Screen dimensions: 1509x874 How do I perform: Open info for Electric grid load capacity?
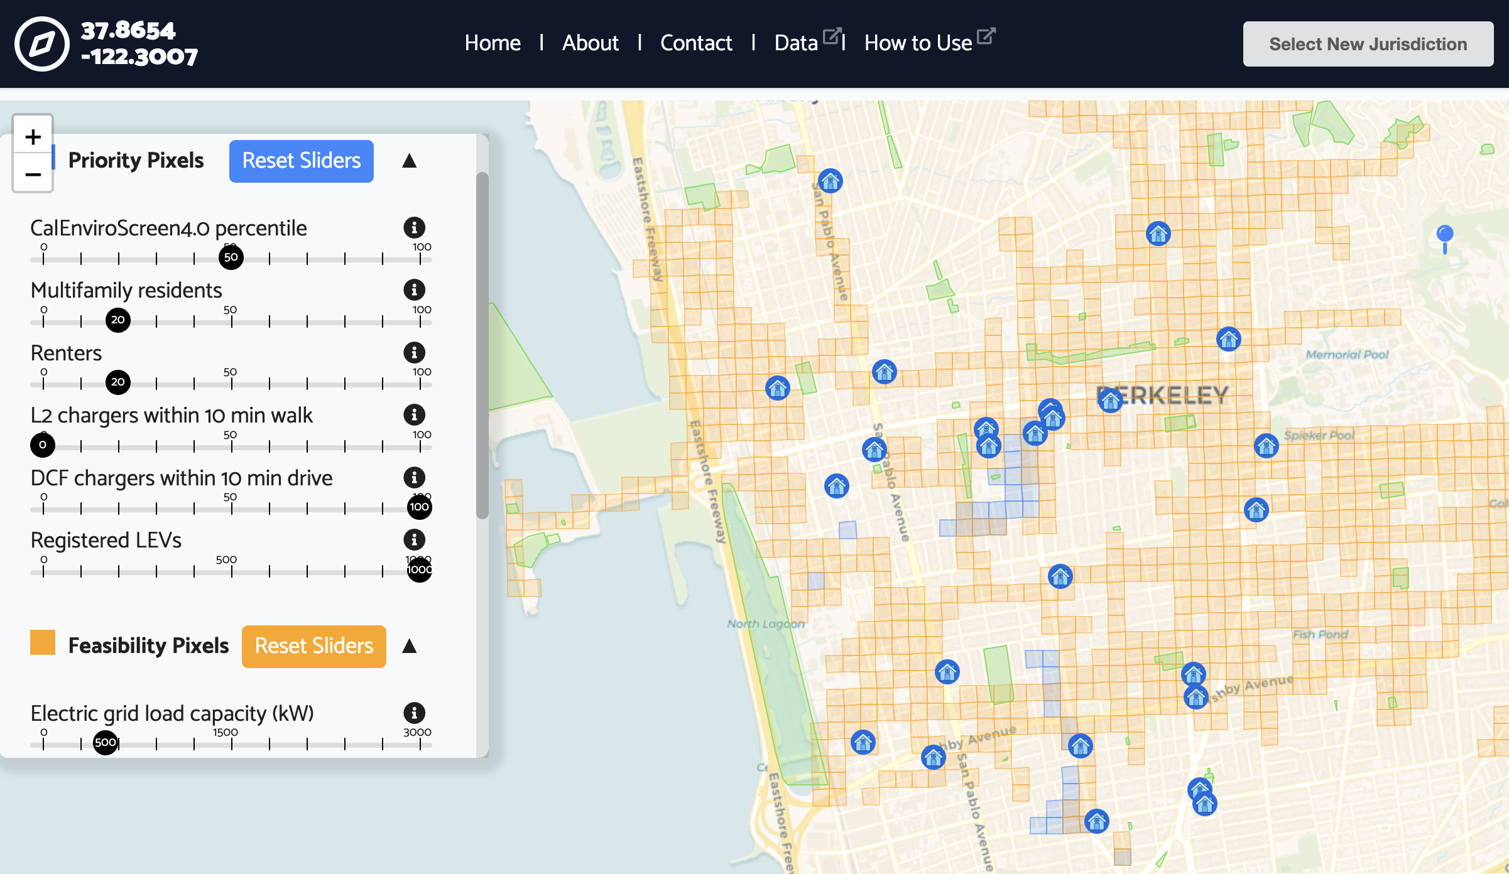[414, 713]
